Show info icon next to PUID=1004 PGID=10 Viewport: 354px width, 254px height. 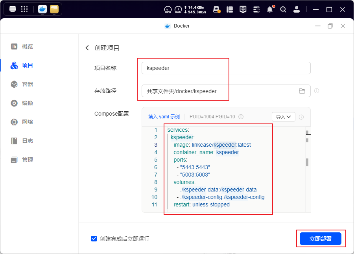click(241, 117)
